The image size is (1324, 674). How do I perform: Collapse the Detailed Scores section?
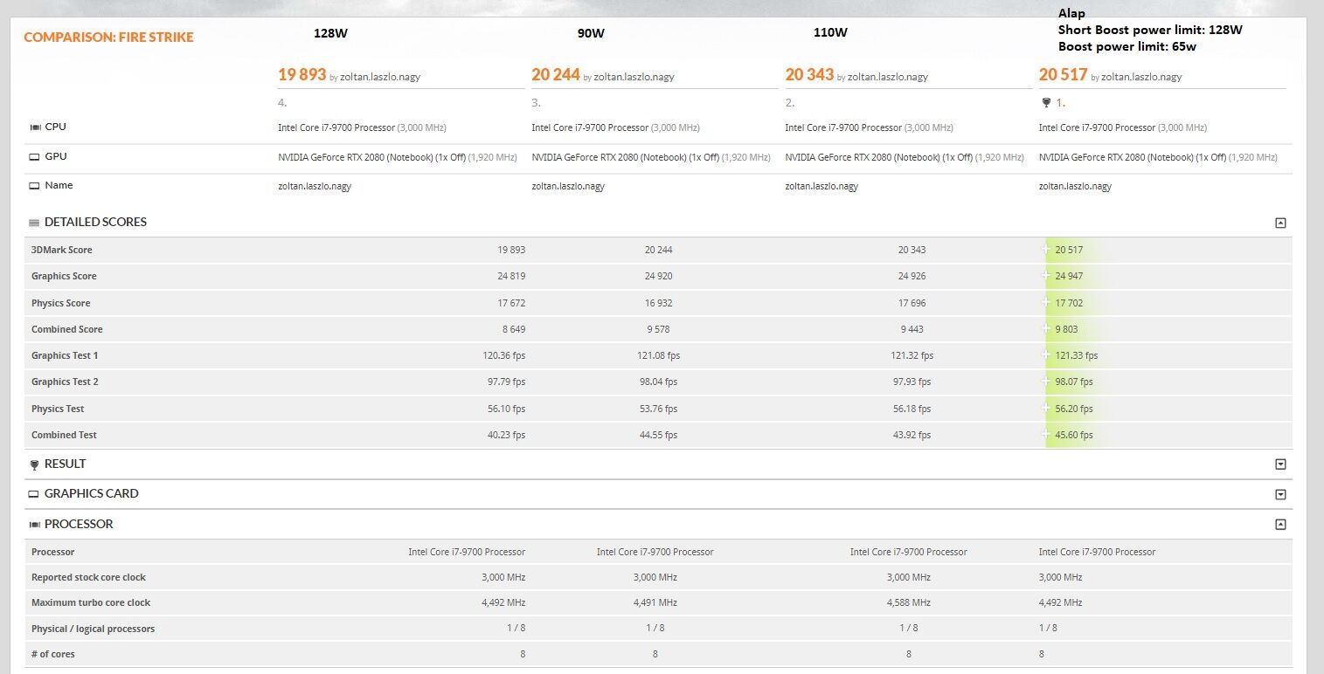(1280, 224)
